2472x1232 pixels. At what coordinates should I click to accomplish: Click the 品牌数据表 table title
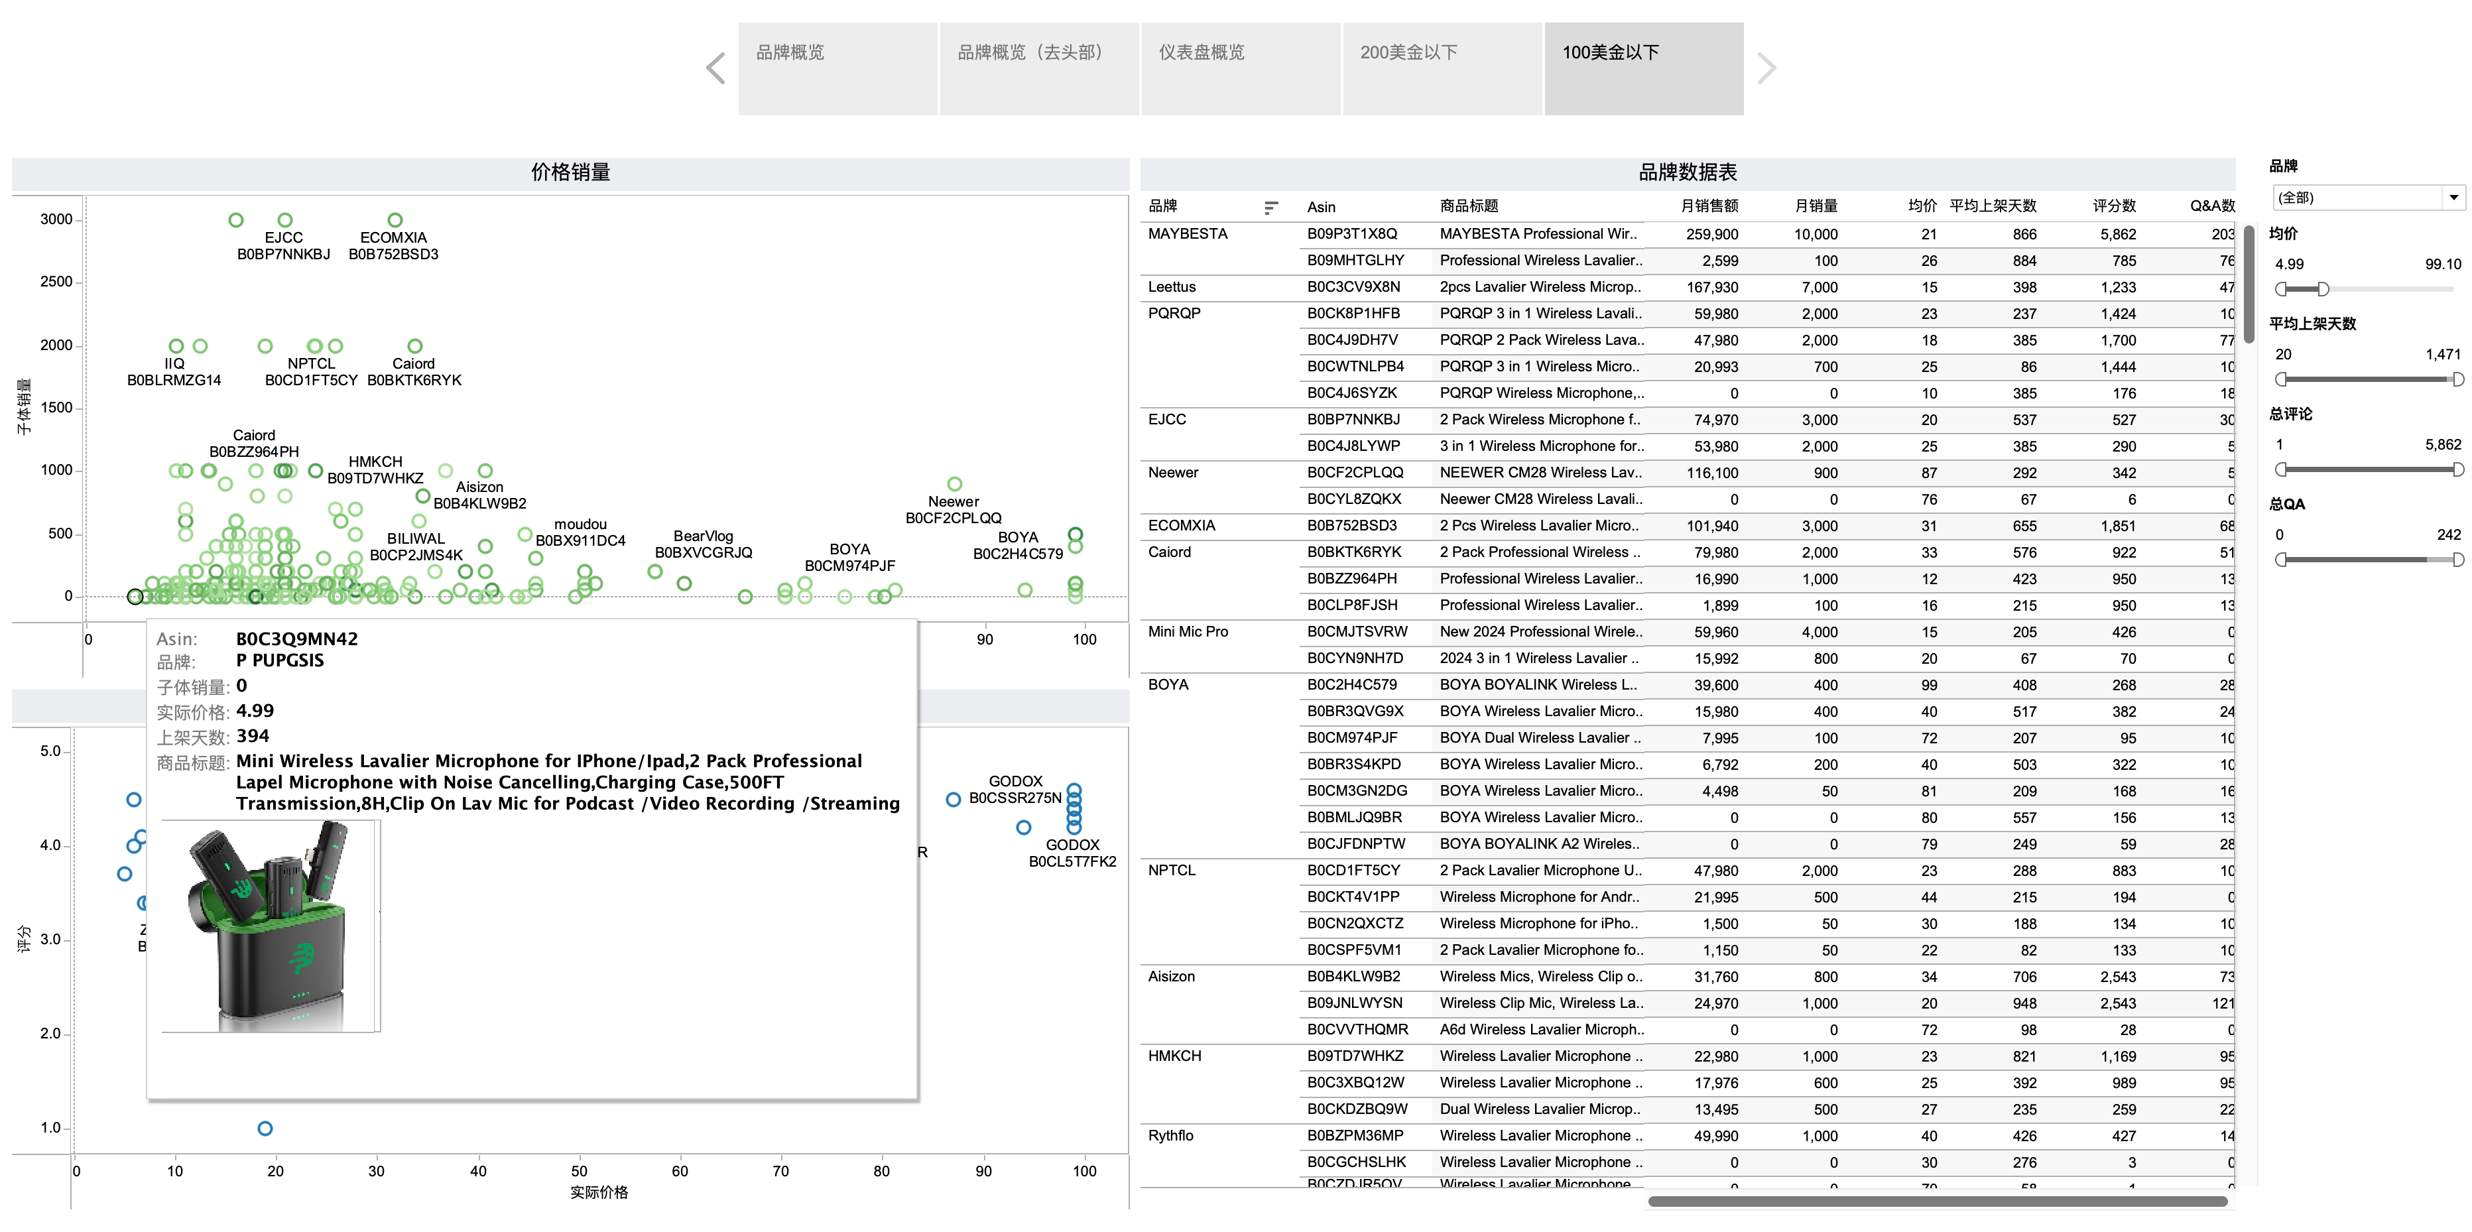[1688, 172]
